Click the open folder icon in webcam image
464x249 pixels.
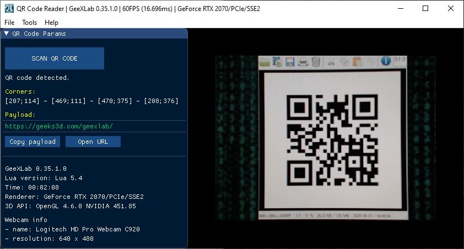tap(265, 62)
